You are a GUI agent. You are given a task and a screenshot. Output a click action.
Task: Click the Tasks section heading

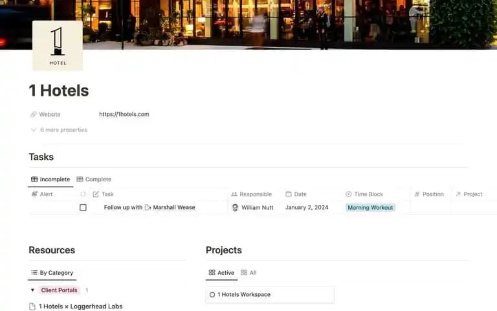coord(41,157)
